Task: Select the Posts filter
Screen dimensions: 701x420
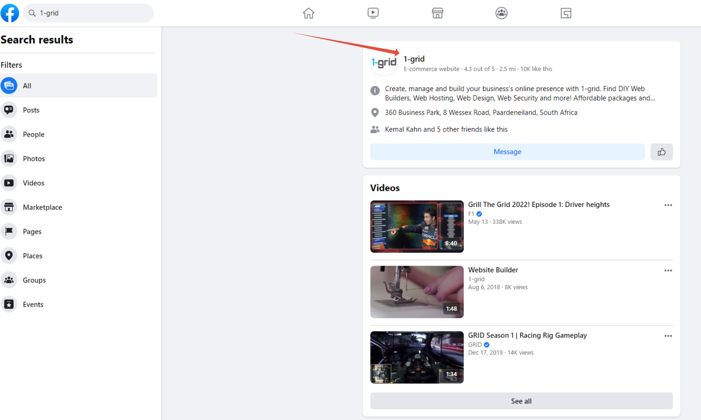Action: [78, 110]
